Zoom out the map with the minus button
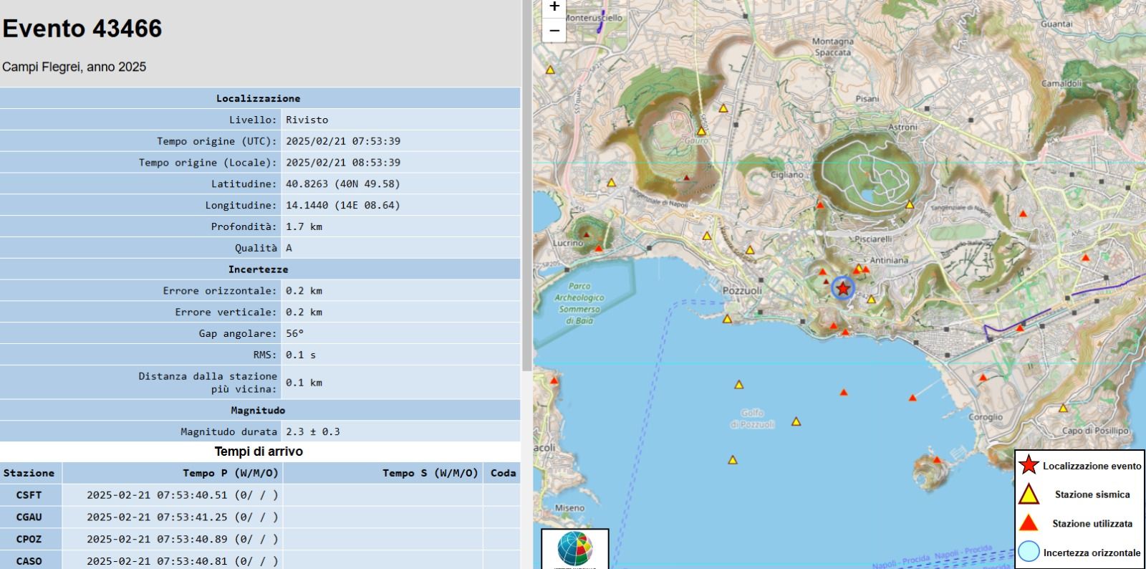 [554, 31]
